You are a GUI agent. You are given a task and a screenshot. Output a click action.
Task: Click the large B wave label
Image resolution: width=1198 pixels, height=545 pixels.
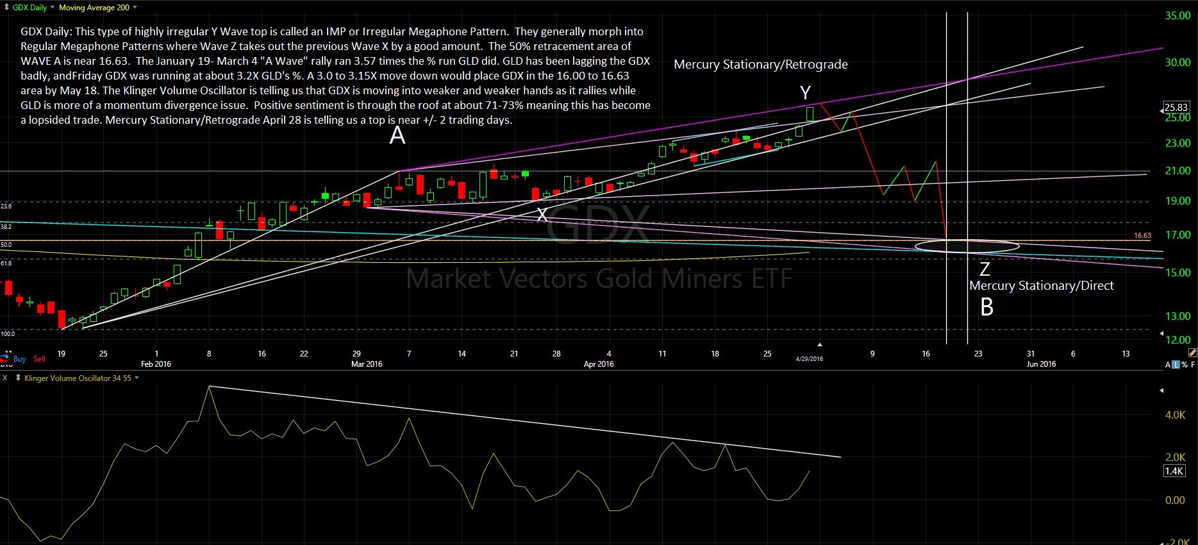tap(987, 308)
